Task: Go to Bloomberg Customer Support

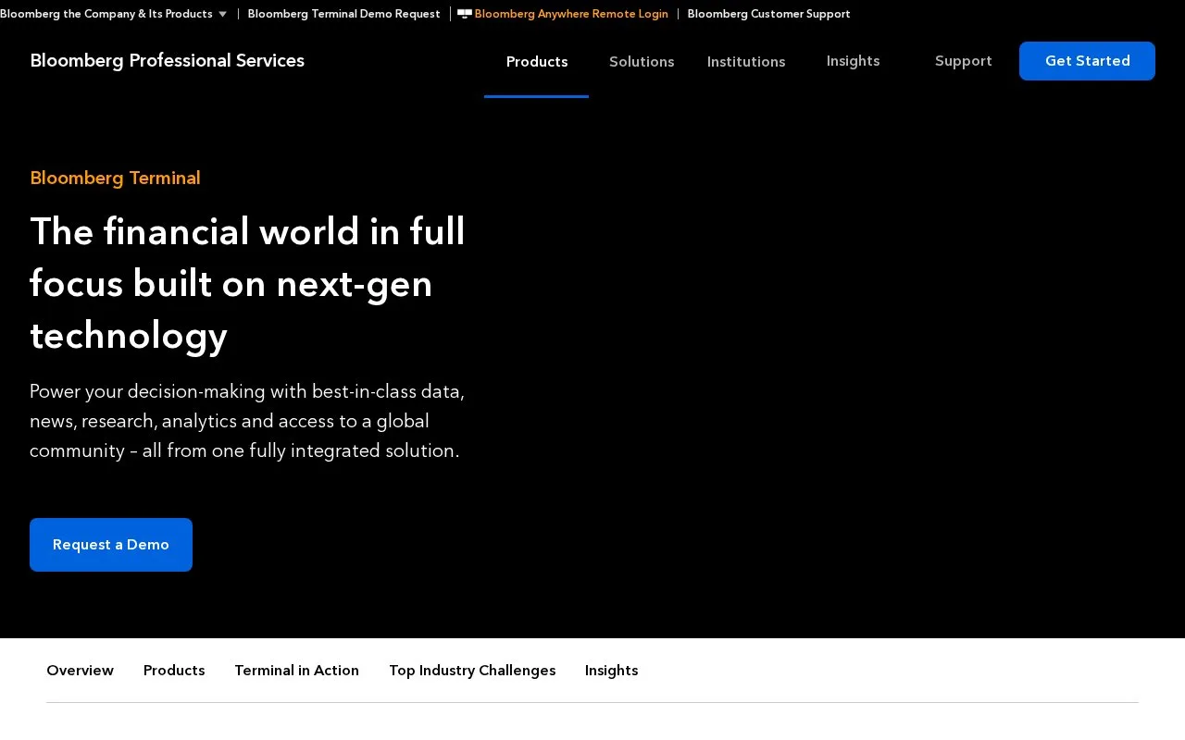Action: (x=768, y=14)
